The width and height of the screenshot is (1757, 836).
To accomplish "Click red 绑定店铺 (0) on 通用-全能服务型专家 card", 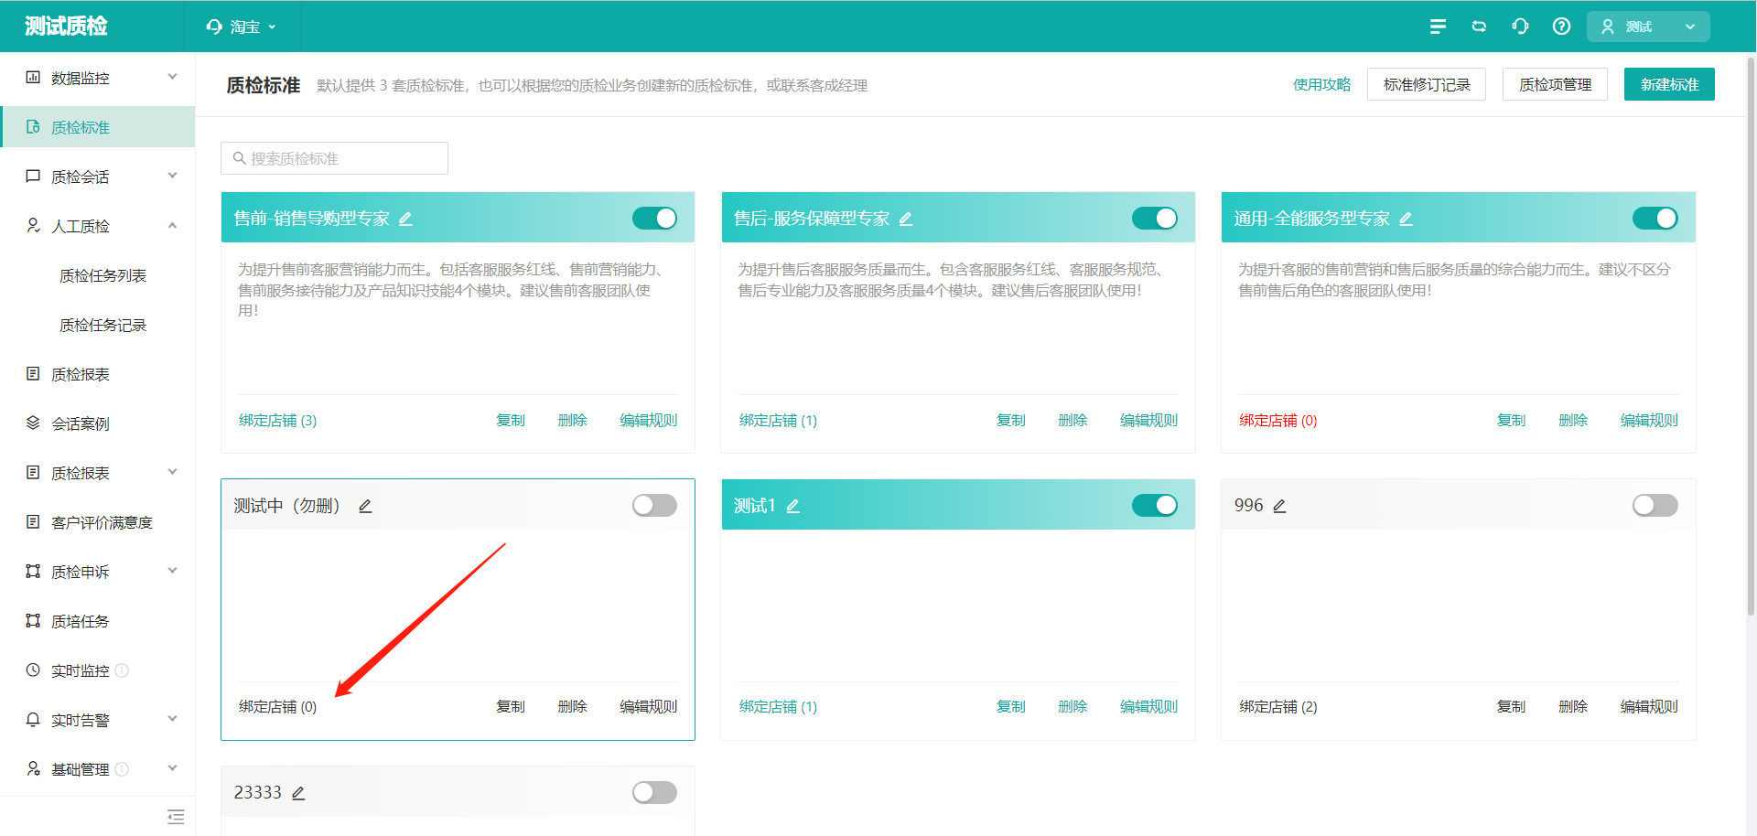I will (x=1277, y=420).
